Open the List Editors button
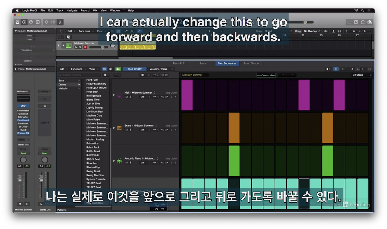 349,22
